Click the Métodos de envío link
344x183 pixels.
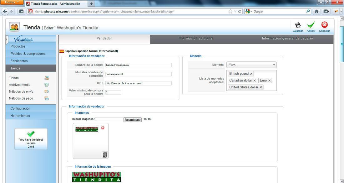click(x=21, y=91)
